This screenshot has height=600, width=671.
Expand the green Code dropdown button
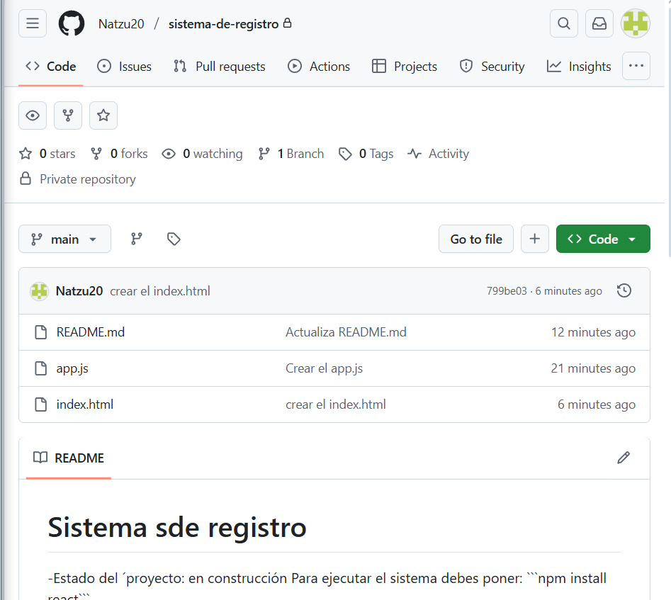tap(603, 239)
